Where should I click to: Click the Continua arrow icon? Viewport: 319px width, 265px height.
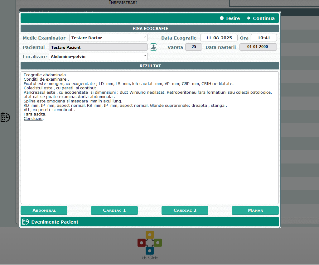pos(249,18)
